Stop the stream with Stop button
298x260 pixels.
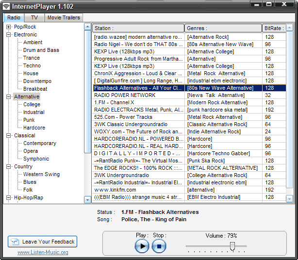[159, 246]
